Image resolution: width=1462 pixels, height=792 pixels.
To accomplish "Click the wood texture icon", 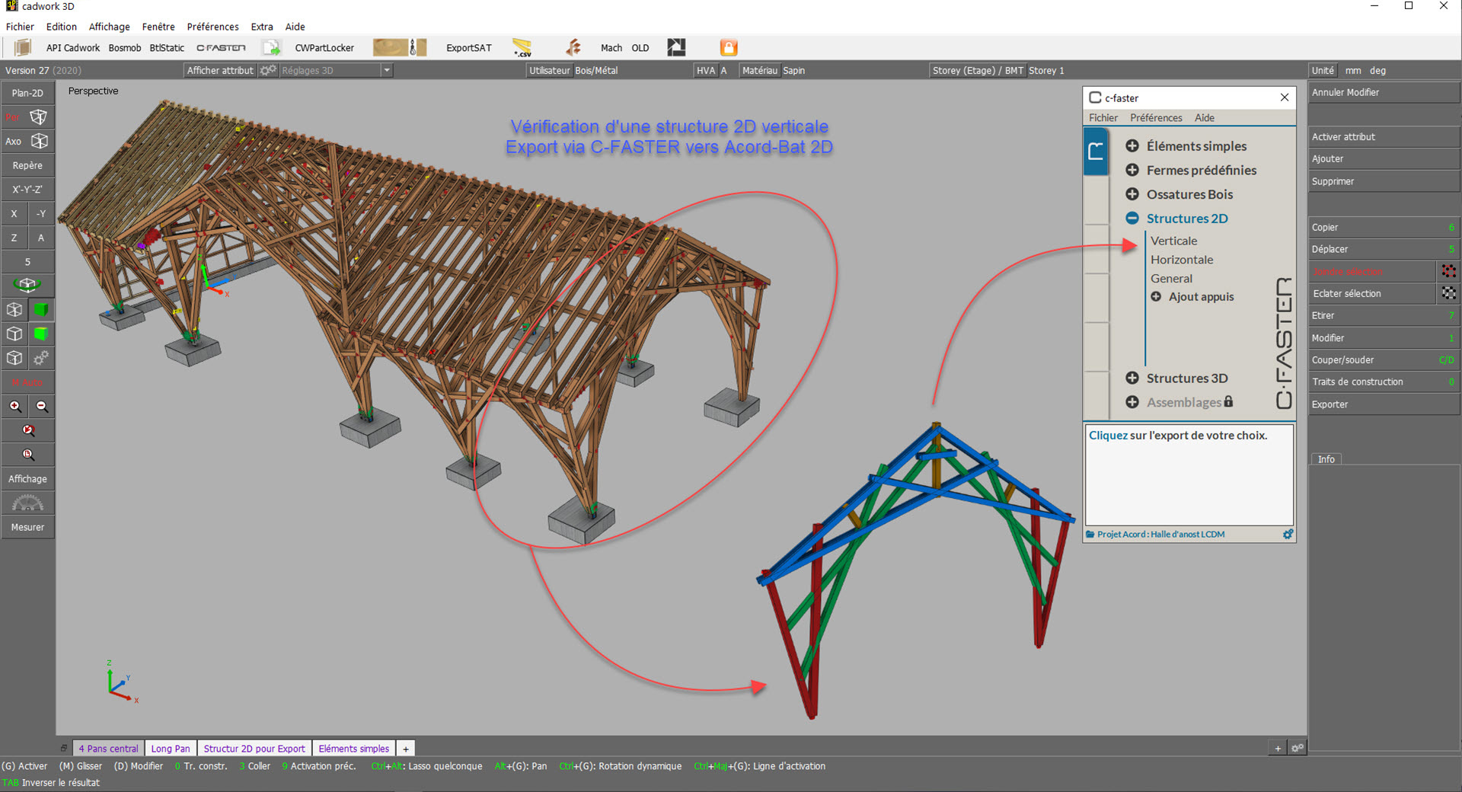I will tap(390, 47).
